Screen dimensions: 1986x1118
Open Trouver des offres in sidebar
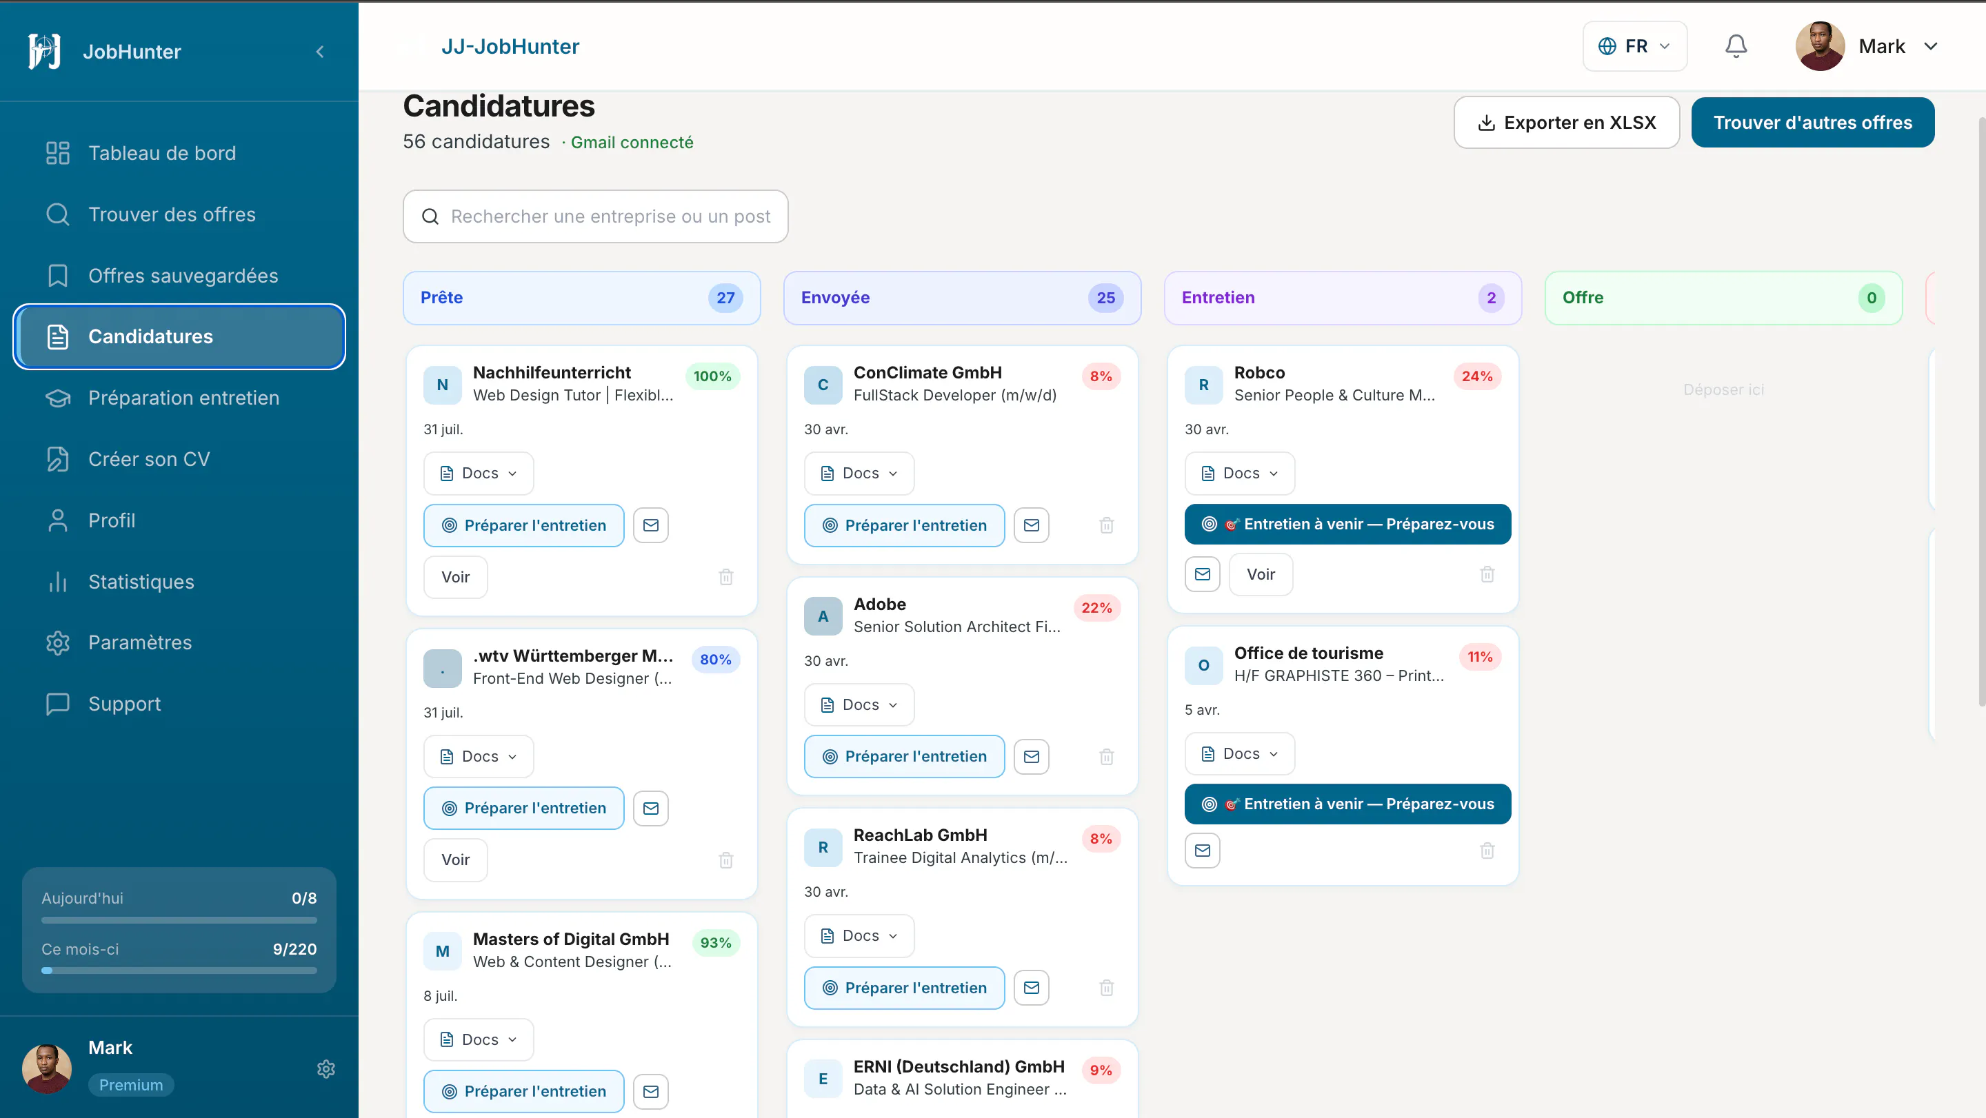pos(179,214)
